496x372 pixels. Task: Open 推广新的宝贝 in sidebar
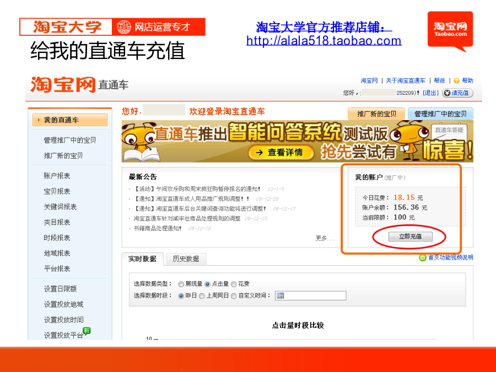(x=63, y=155)
